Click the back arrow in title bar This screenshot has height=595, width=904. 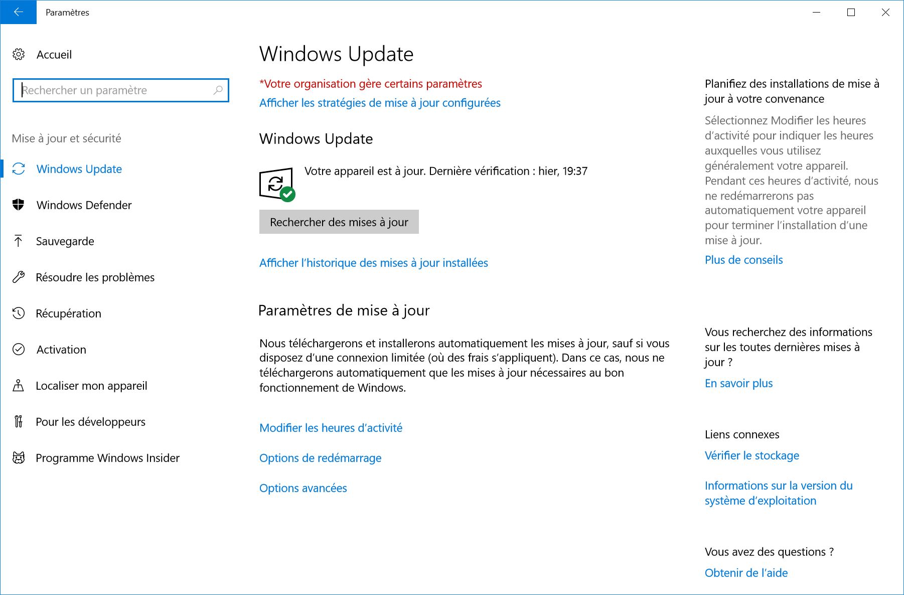(19, 12)
